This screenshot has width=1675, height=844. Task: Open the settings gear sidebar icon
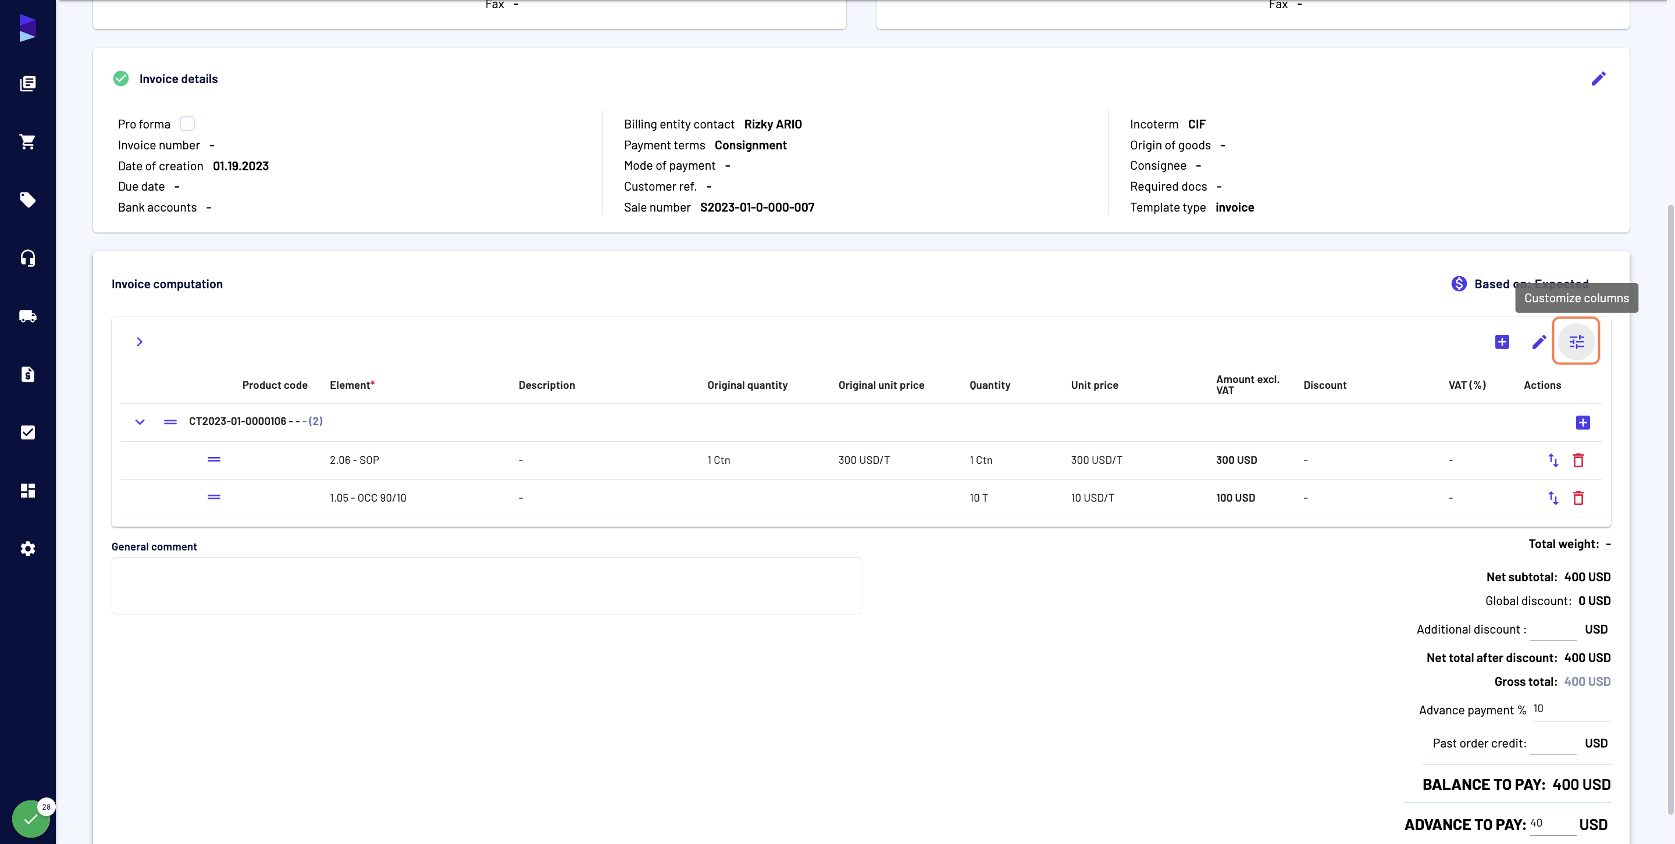coord(27,549)
